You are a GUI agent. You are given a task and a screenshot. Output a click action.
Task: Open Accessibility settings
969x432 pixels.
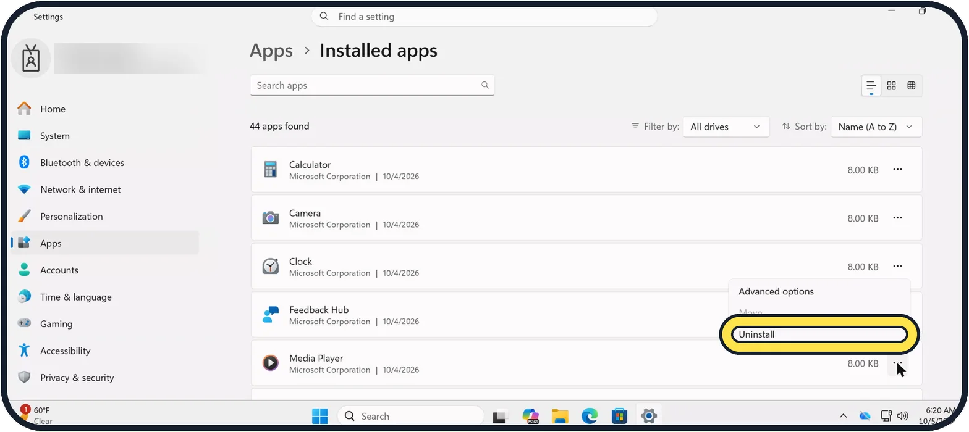click(x=105, y=351)
